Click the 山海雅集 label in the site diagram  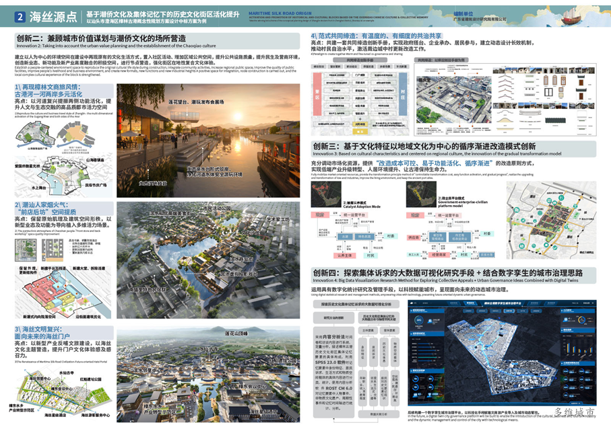94,160
